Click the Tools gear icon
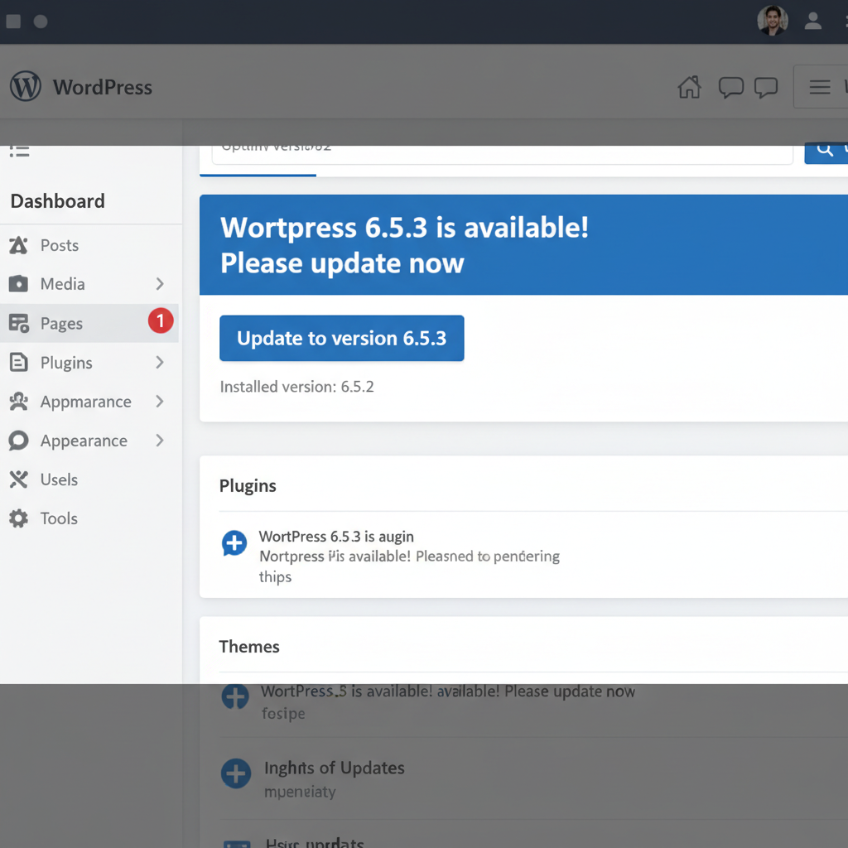848x848 pixels. coord(19,518)
